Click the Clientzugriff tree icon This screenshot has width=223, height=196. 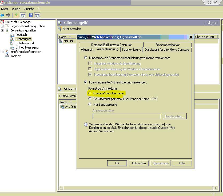(12, 39)
